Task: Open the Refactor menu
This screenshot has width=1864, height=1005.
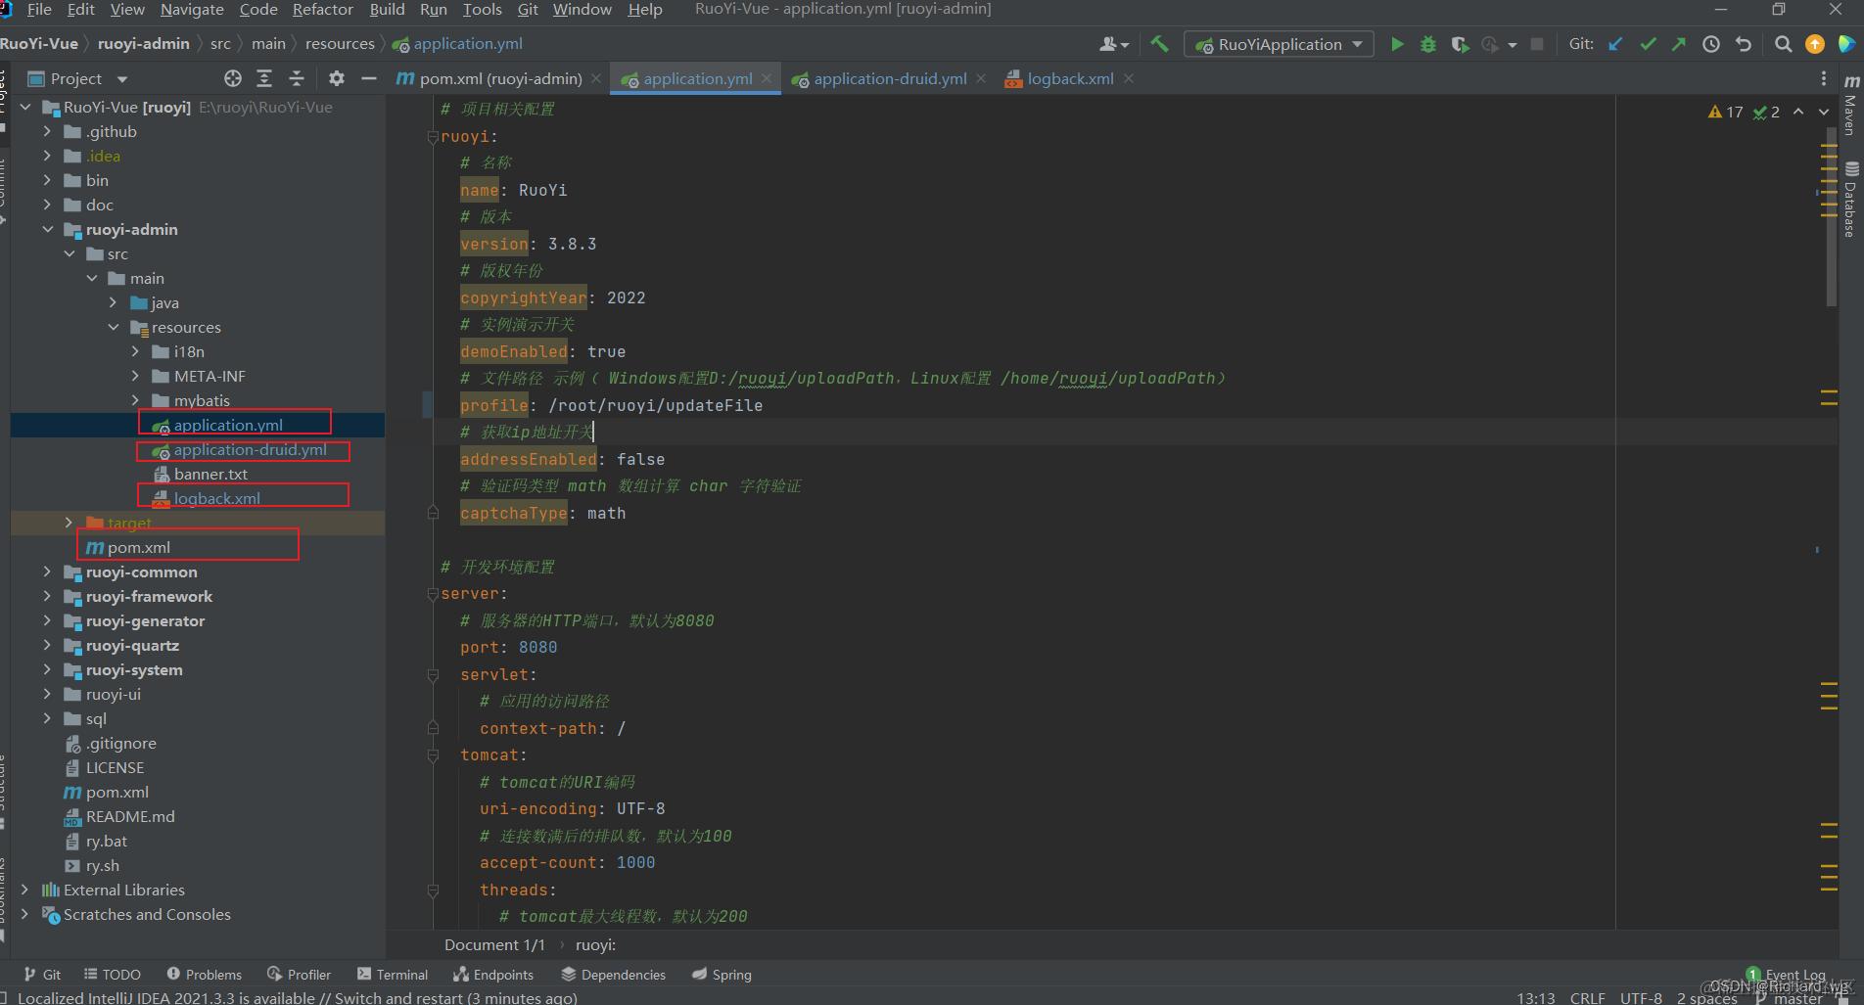Action: click(322, 10)
